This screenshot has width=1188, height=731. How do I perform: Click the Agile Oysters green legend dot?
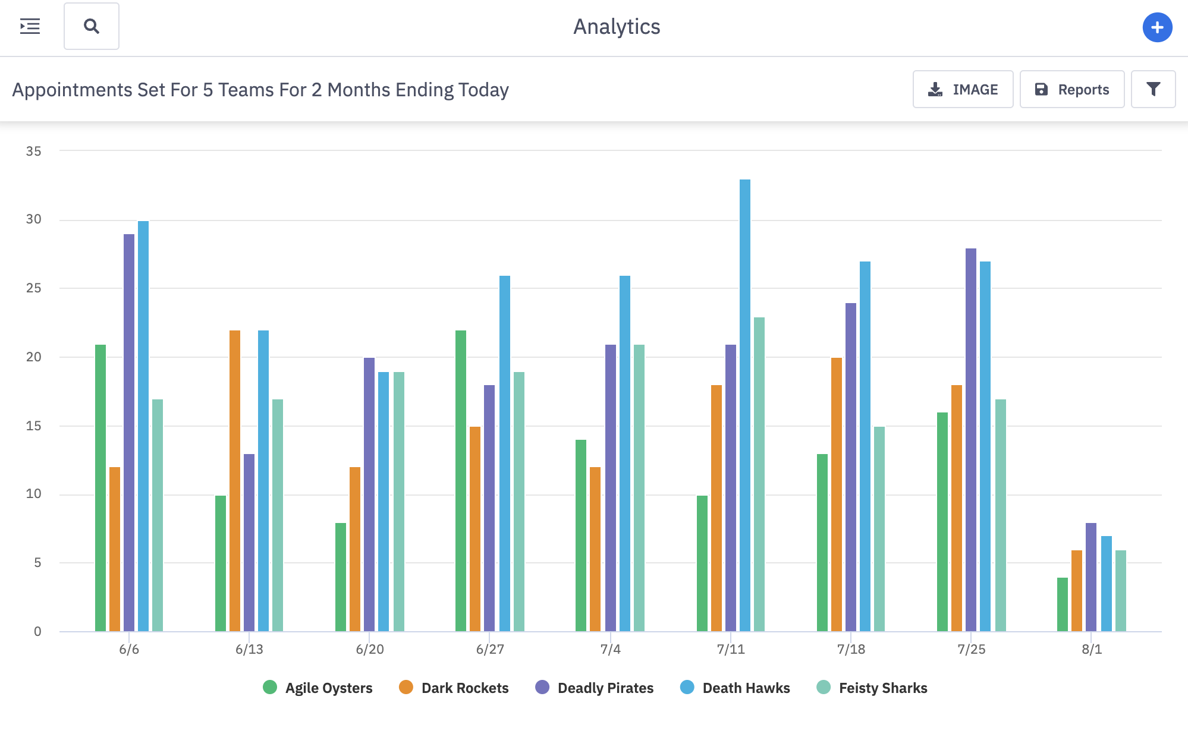(x=270, y=688)
